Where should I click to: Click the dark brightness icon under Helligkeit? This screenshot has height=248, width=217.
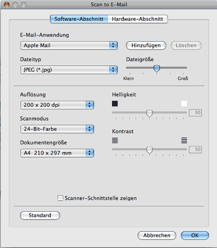(115, 104)
